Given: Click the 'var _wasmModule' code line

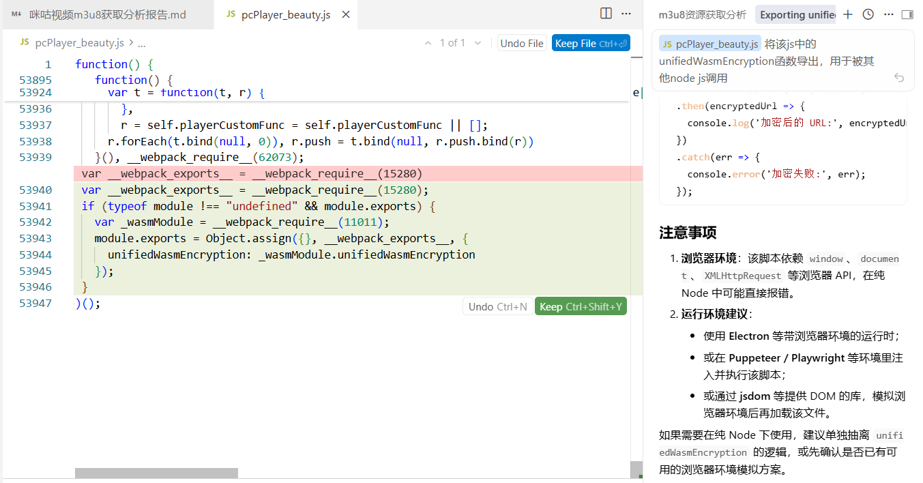Looking at the screenshot, I should click(242, 222).
